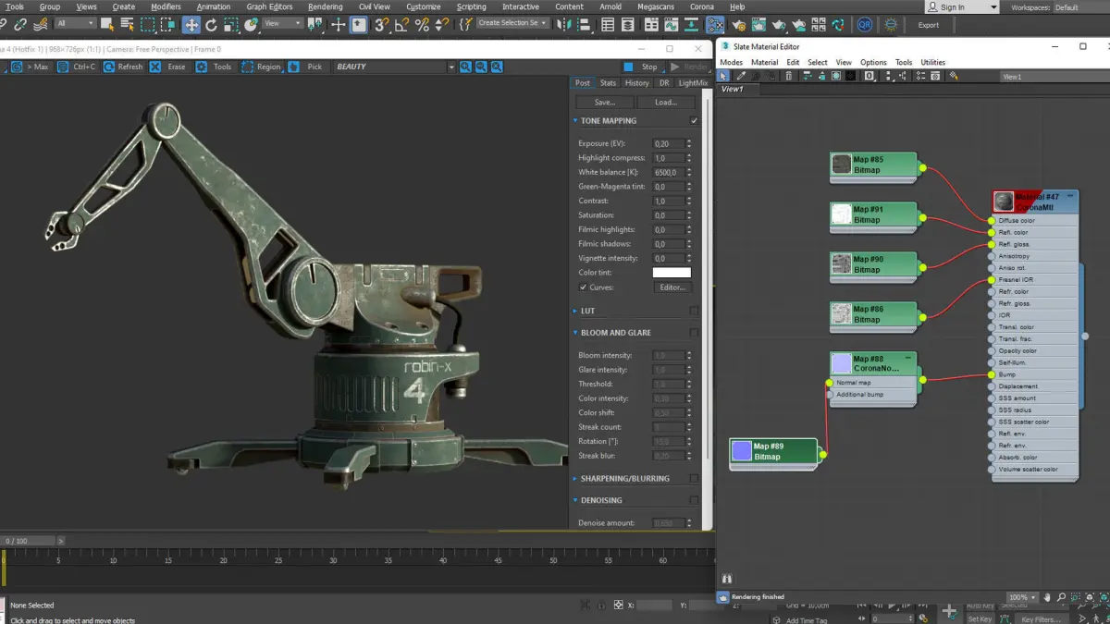Click the delete trash icon in Slate editor
The height and width of the screenshot is (624, 1110).
click(789, 77)
